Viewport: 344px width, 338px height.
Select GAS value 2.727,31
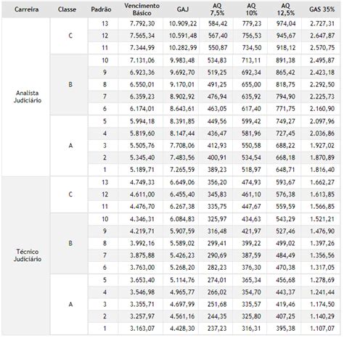(x=322, y=24)
